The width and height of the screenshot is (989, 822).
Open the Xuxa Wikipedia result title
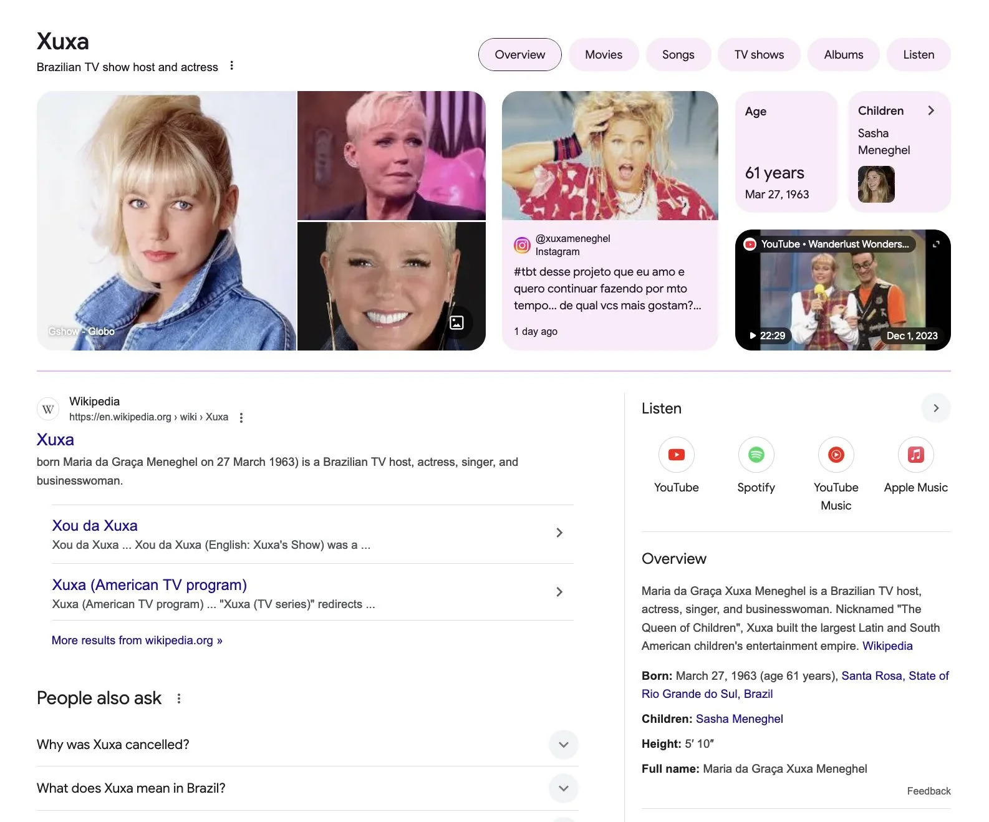[55, 439]
